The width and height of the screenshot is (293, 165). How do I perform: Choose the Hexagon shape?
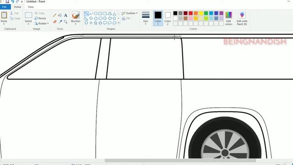(x=100, y=18)
